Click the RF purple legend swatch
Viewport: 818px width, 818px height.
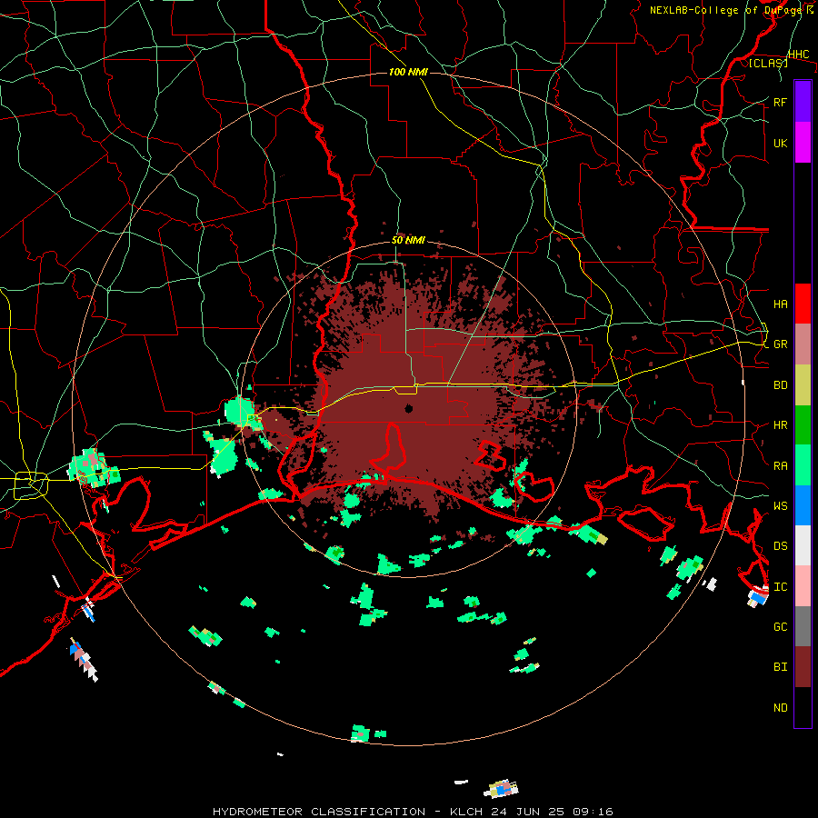coord(803,101)
